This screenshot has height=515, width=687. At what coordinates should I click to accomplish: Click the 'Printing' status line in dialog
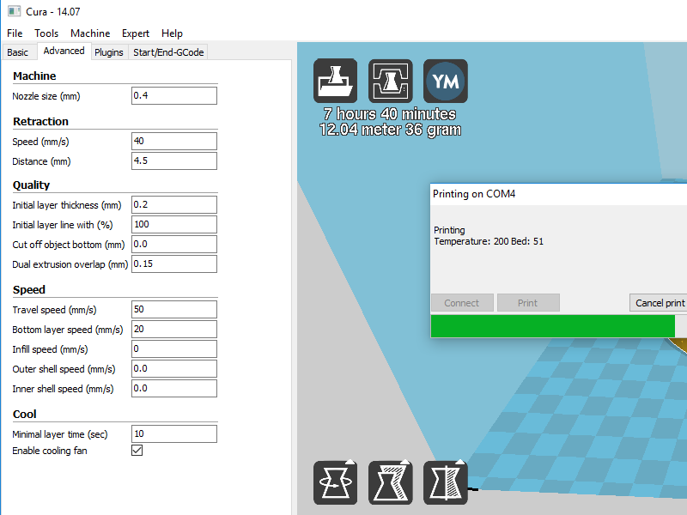click(449, 230)
